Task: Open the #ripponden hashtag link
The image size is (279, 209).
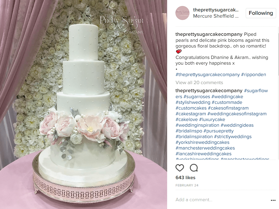Action: [x=253, y=75]
